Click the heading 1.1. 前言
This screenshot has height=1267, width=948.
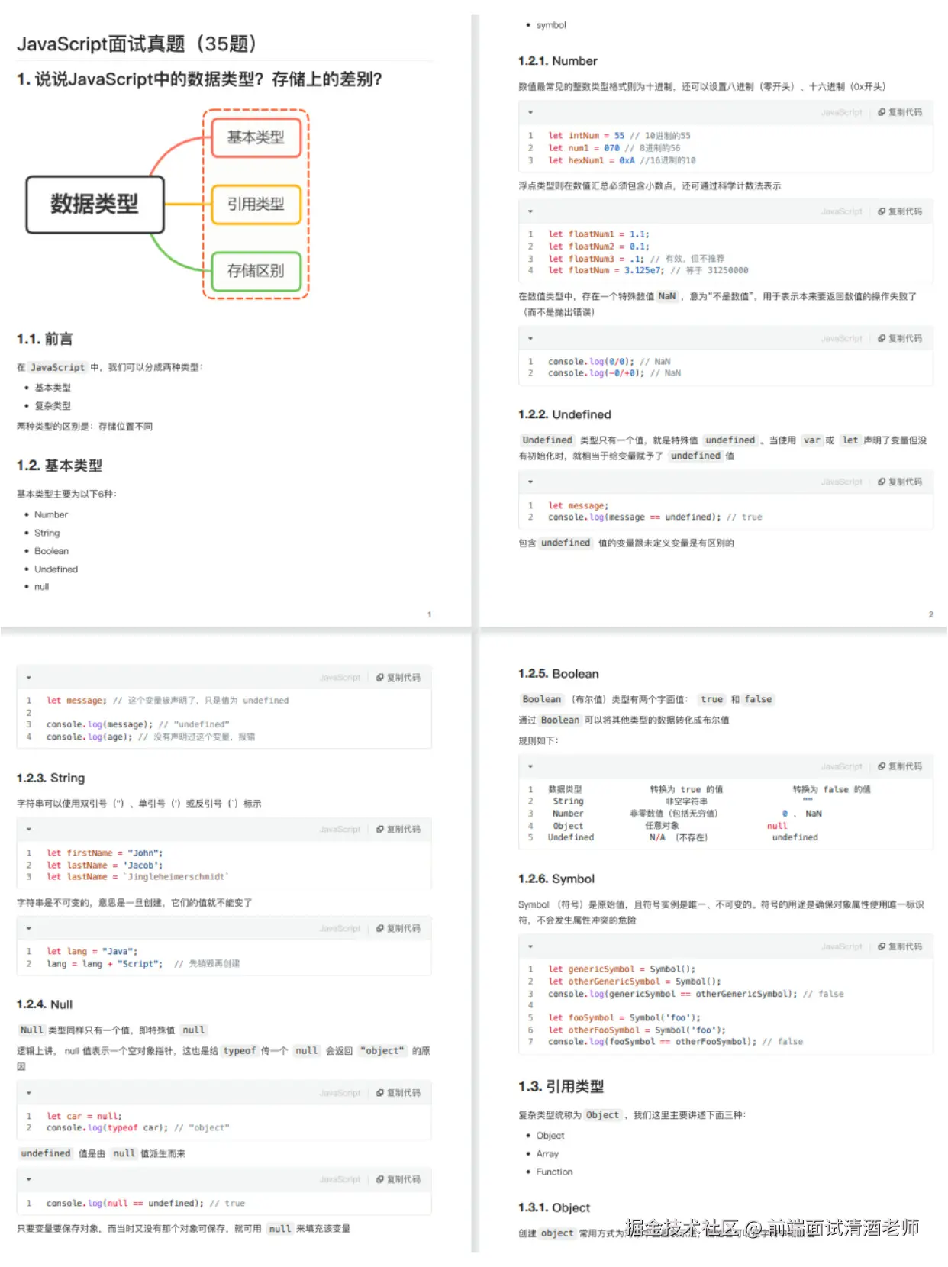tap(45, 339)
